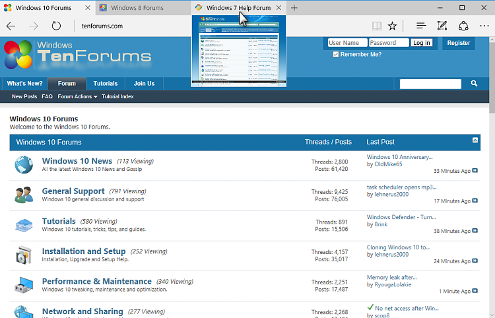The width and height of the screenshot is (495, 318).
Task: View user Brink profile link
Action: 381,224
